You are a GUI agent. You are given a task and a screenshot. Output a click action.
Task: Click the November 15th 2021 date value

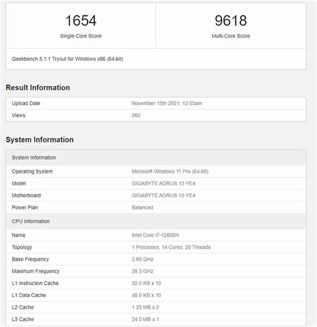(x=167, y=103)
